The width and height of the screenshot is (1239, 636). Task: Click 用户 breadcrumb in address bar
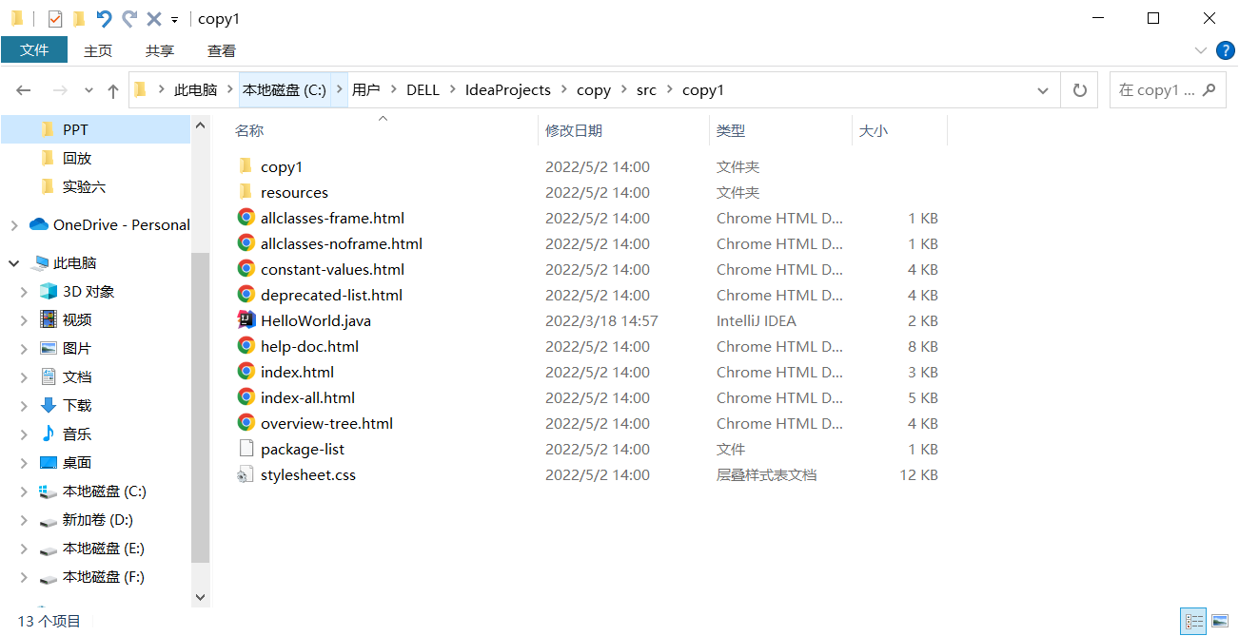coord(365,90)
